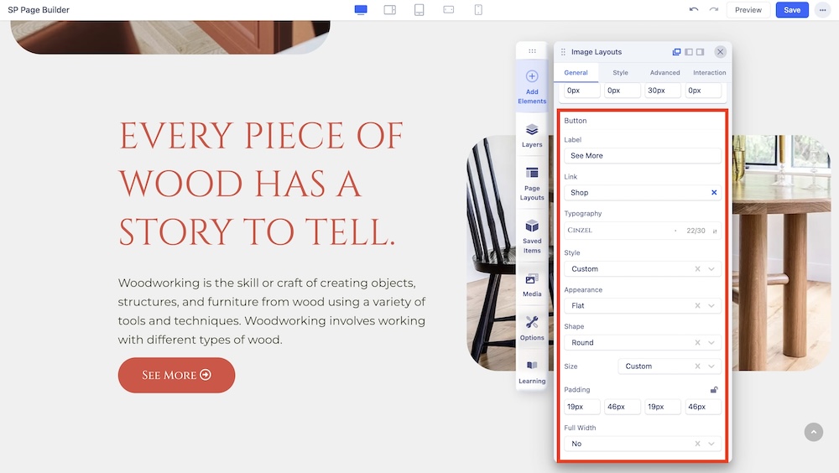Switch to desktop device preview

point(361,10)
